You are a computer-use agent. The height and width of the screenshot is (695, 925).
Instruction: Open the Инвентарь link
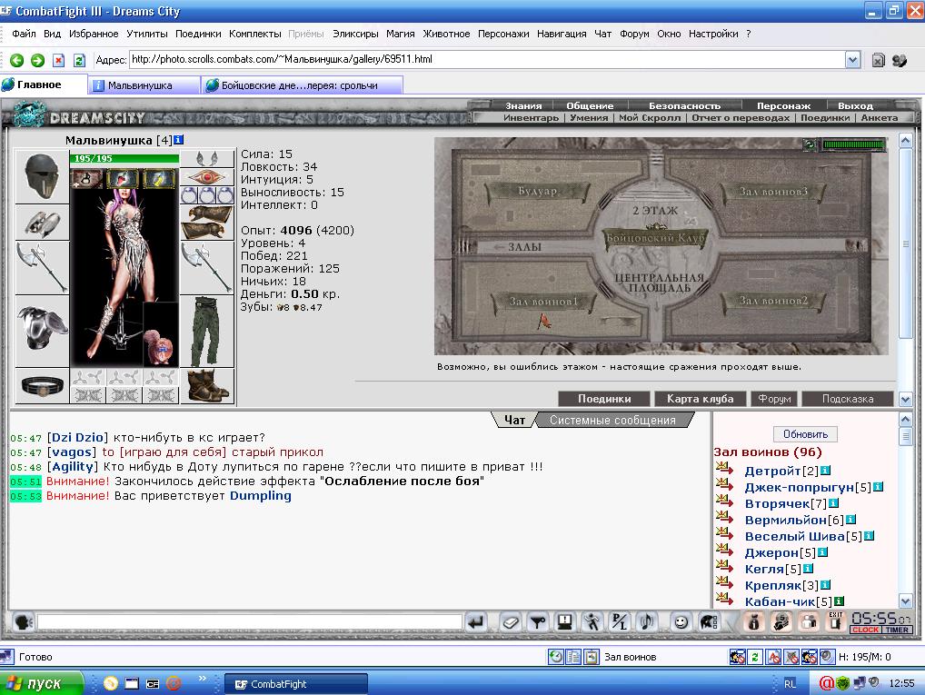531,117
